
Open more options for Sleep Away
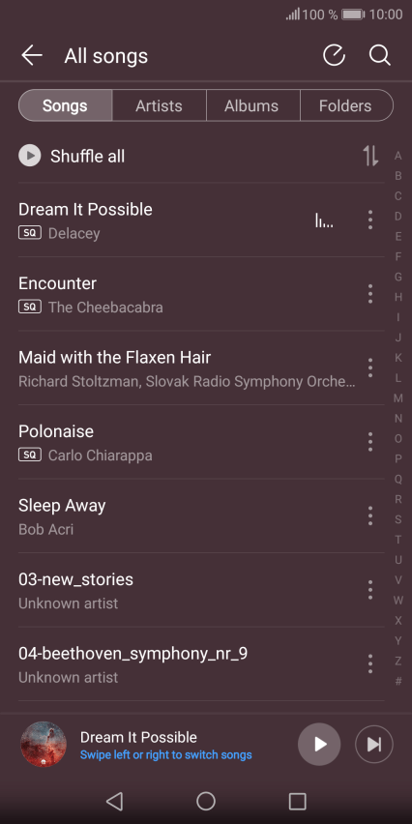tap(370, 516)
